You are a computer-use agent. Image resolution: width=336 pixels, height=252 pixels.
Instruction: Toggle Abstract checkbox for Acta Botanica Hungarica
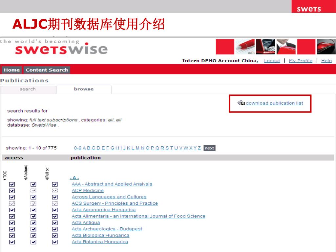33,242
